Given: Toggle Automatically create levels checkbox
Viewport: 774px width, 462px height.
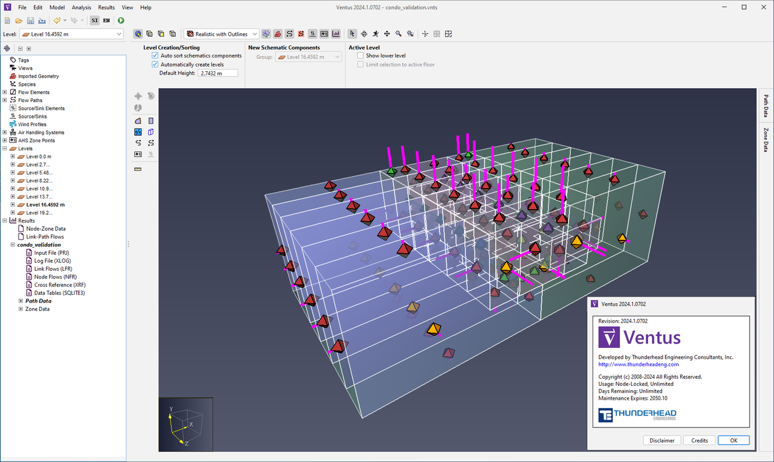Looking at the screenshot, I should (x=155, y=65).
